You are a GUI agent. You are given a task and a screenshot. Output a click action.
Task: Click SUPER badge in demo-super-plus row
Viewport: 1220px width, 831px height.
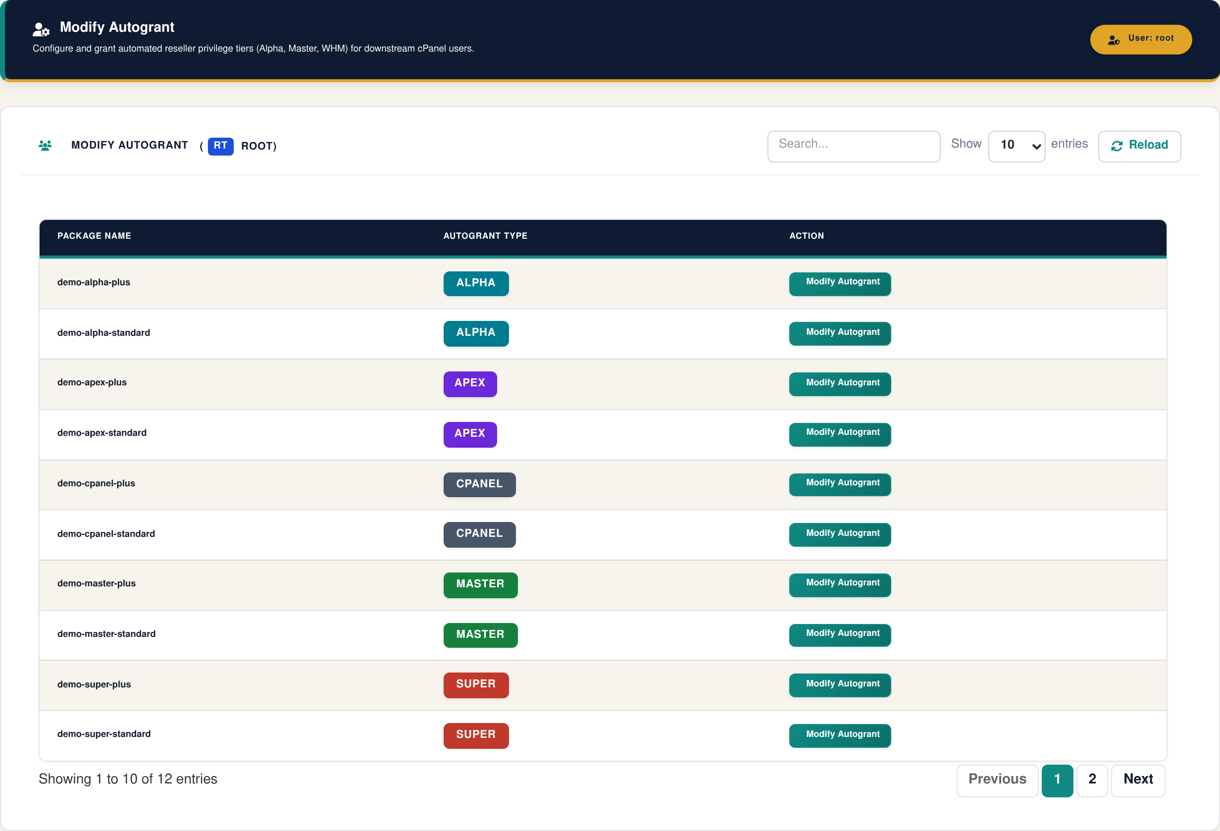(476, 685)
